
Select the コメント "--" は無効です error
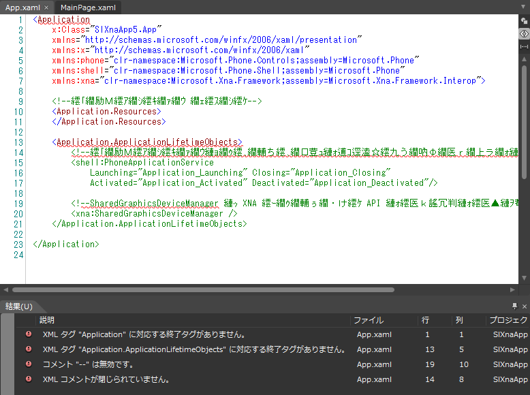point(272,364)
